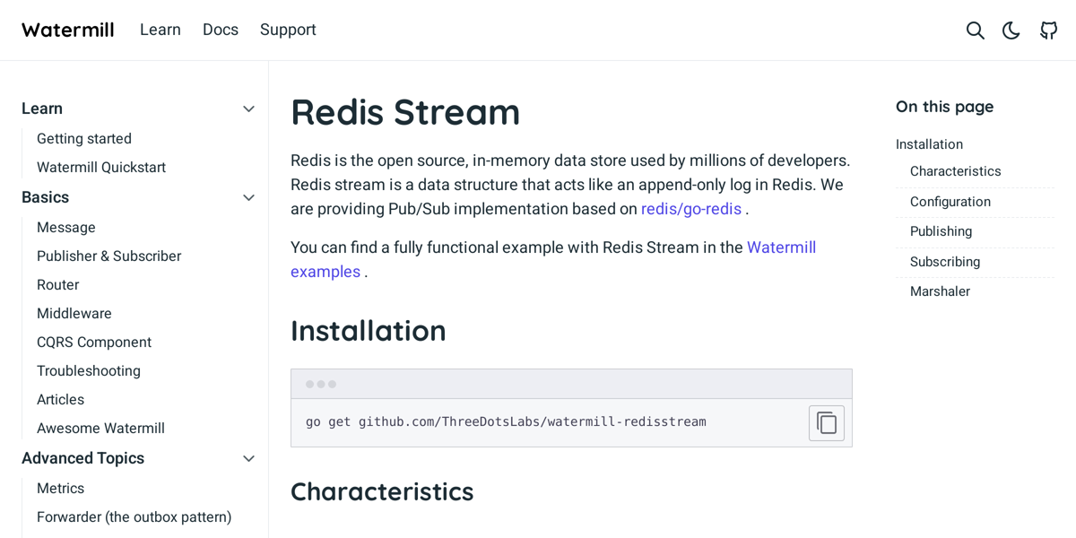
Task: Copy the go get command with the copy icon
Action: click(x=826, y=422)
